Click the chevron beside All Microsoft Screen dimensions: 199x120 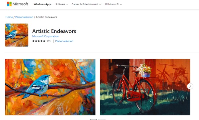coord(121,5)
